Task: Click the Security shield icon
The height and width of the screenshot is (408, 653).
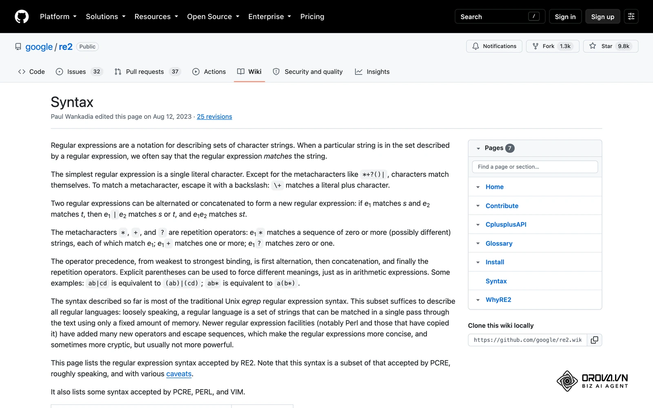Action: (276, 72)
